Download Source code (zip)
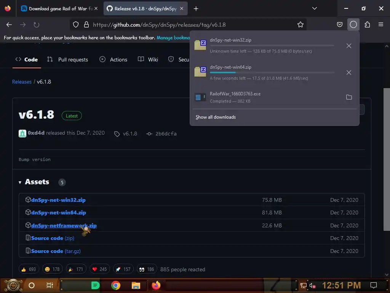The image size is (390, 293). 53,238
